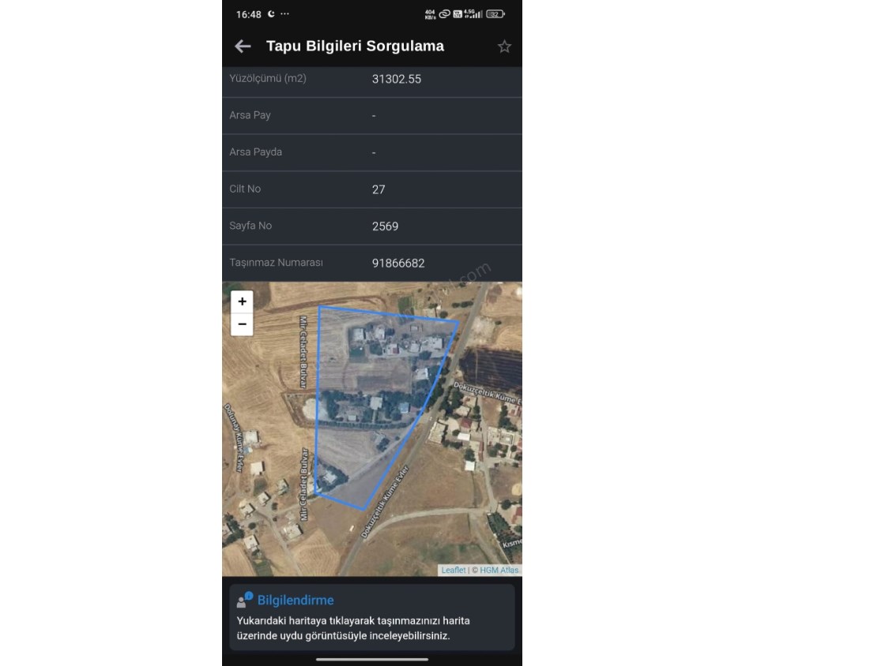Tap the Cilt No value 27
The width and height of the screenshot is (889, 666).
coord(379,189)
